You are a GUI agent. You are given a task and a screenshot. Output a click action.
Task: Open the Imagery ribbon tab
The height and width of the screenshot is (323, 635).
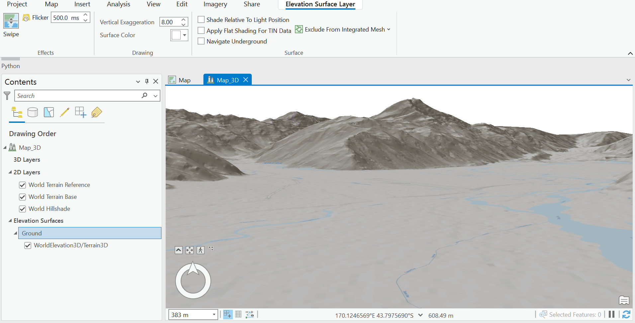(215, 4)
